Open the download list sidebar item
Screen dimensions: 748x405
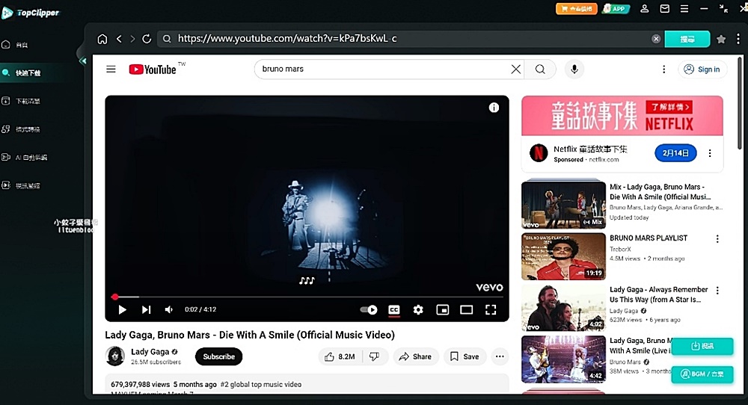tap(22, 101)
